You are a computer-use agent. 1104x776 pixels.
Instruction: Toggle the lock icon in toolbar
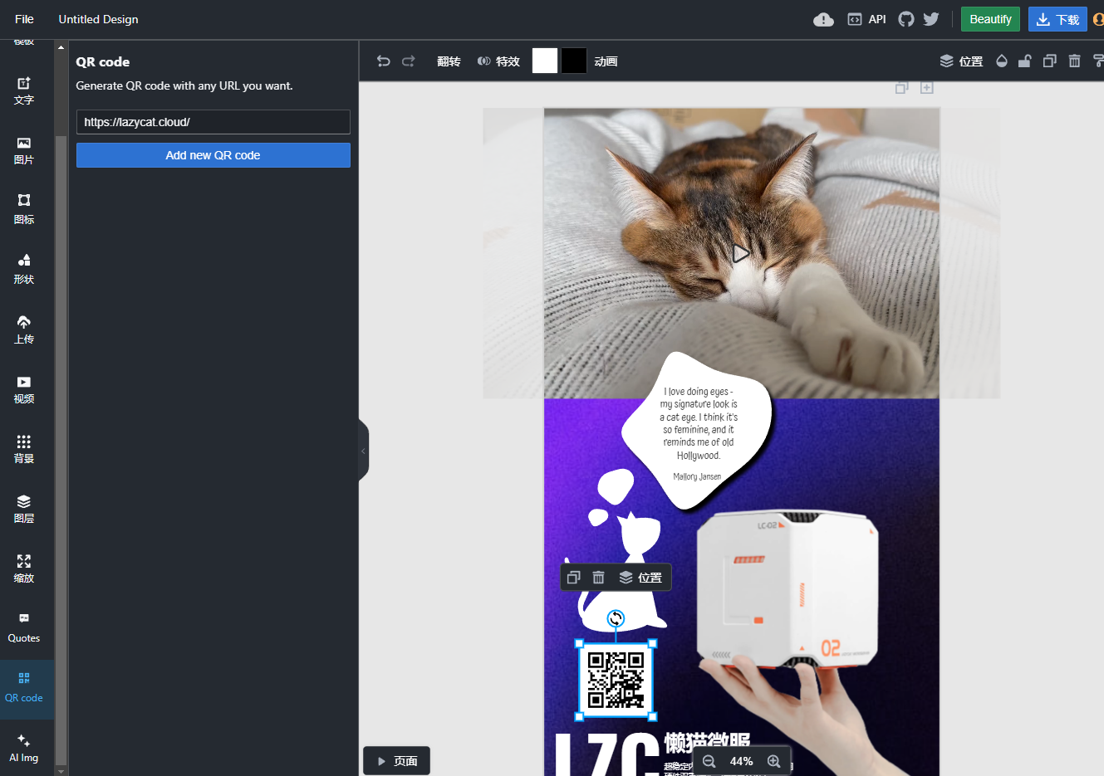click(1025, 61)
